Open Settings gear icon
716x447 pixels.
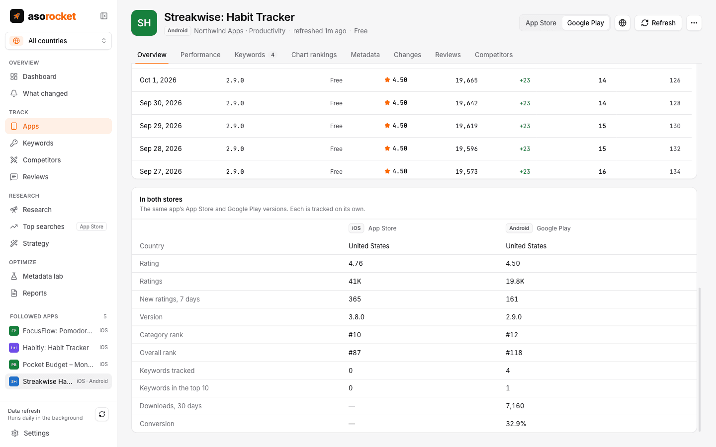[15, 433]
